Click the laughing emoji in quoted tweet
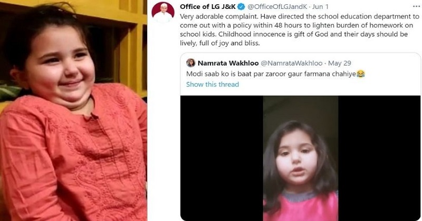 tap(361, 74)
